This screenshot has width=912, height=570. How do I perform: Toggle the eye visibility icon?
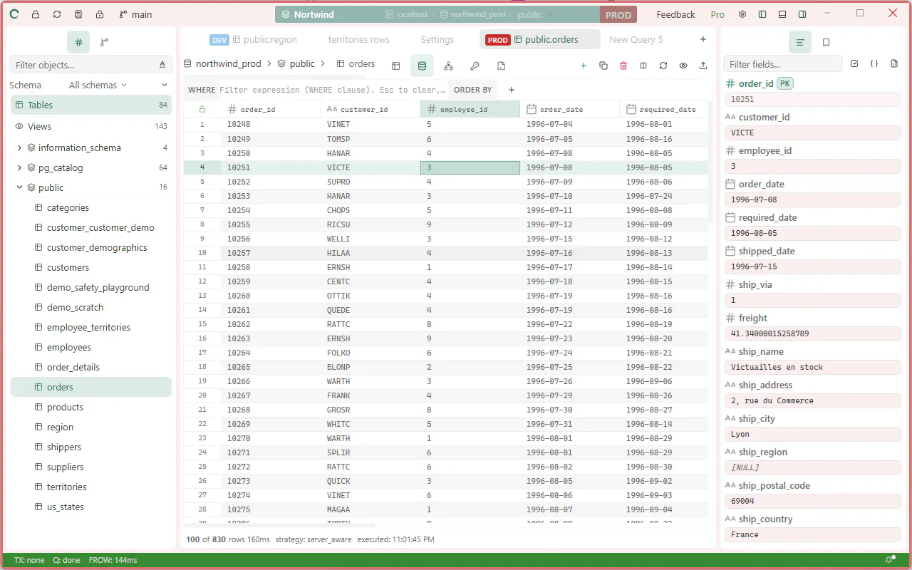pyautogui.click(x=683, y=66)
